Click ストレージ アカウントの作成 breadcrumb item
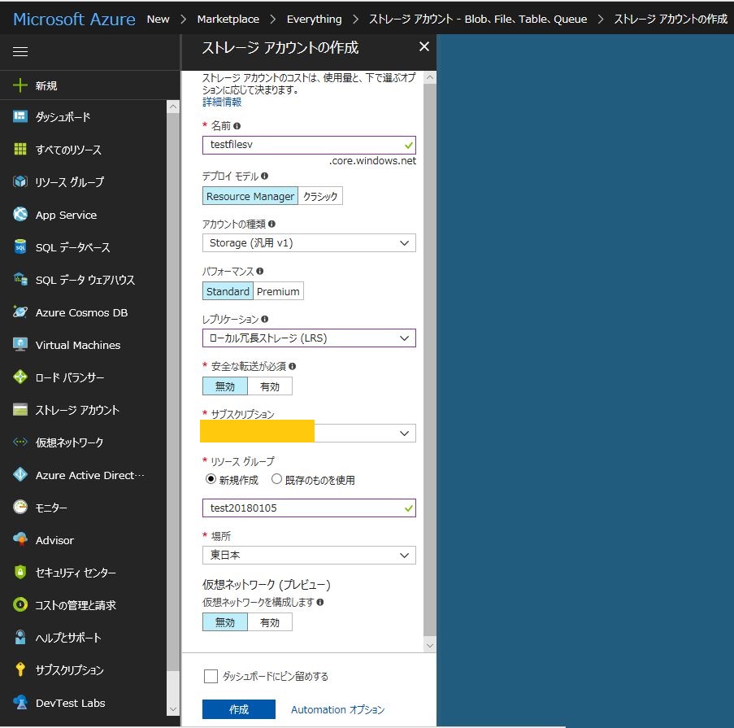Viewport: 734px width, 728px height. point(671,20)
